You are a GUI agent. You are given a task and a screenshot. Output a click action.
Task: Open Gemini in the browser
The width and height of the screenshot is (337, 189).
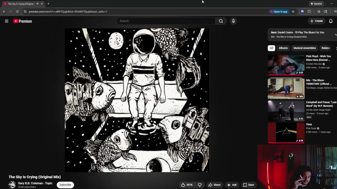pos(316,4)
